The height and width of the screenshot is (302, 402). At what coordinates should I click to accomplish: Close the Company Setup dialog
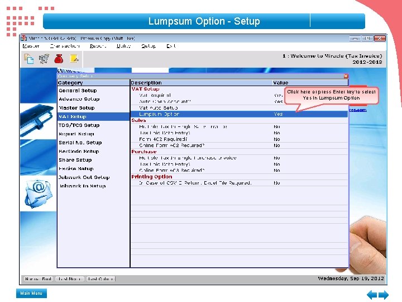pyautogui.click(x=346, y=76)
